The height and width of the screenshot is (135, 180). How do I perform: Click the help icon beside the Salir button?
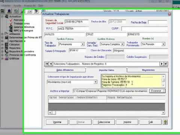coord(165,122)
